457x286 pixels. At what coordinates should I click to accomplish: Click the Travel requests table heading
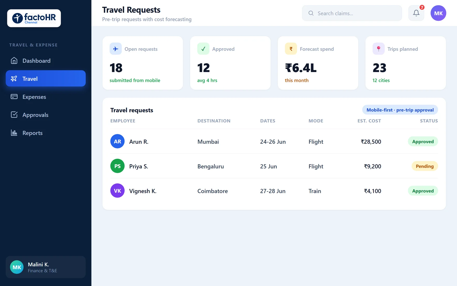click(x=132, y=110)
